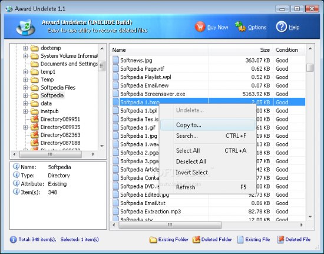Select the Softpedia 2.pga file
The image size is (324, 254).
(x=140, y=153)
